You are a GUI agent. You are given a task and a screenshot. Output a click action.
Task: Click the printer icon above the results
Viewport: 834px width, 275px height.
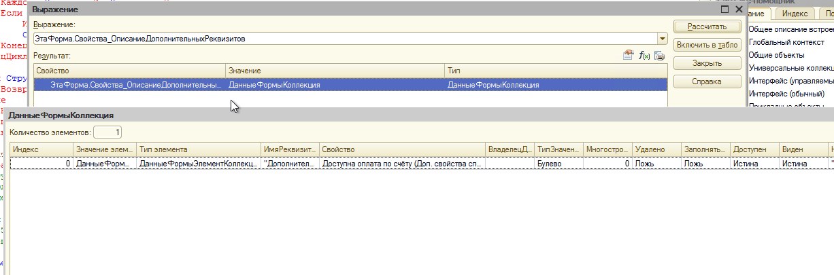(659, 56)
